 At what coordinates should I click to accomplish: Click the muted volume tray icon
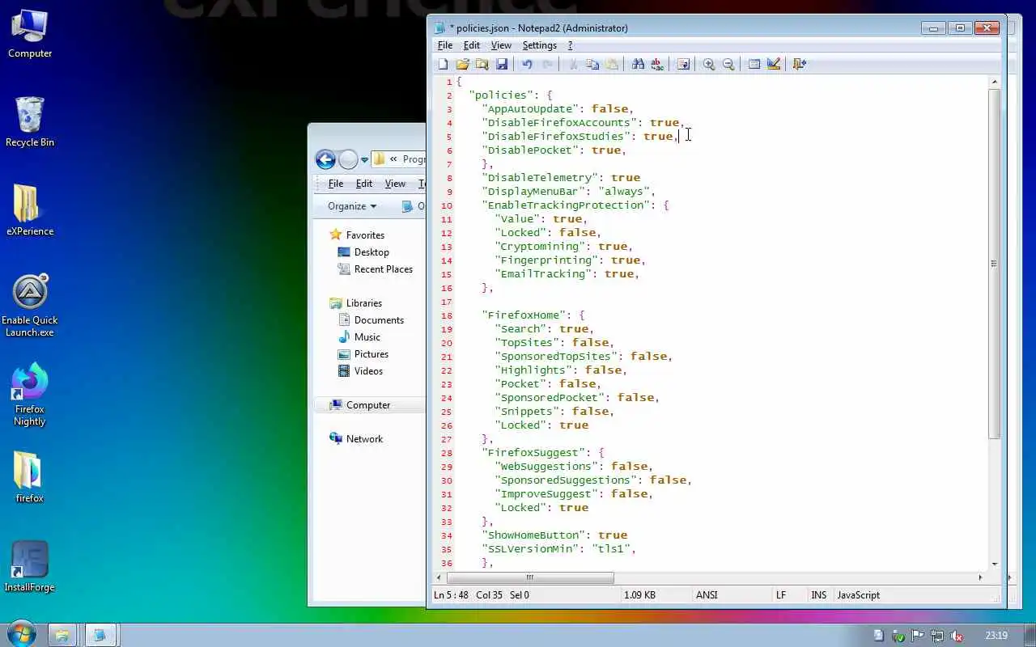tap(956, 636)
